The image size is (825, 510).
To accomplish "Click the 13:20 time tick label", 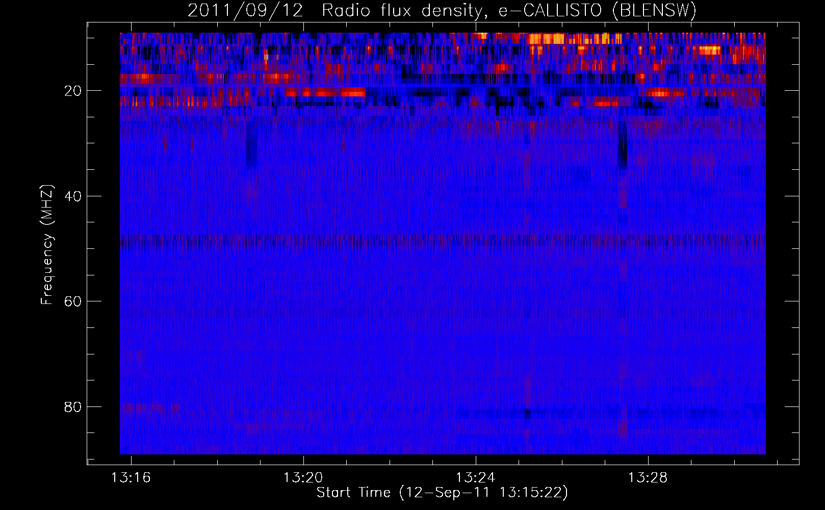I will click(303, 478).
